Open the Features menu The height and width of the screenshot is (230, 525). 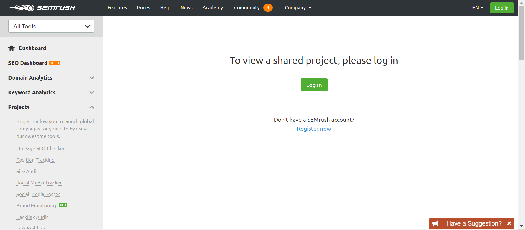point(117,8)
